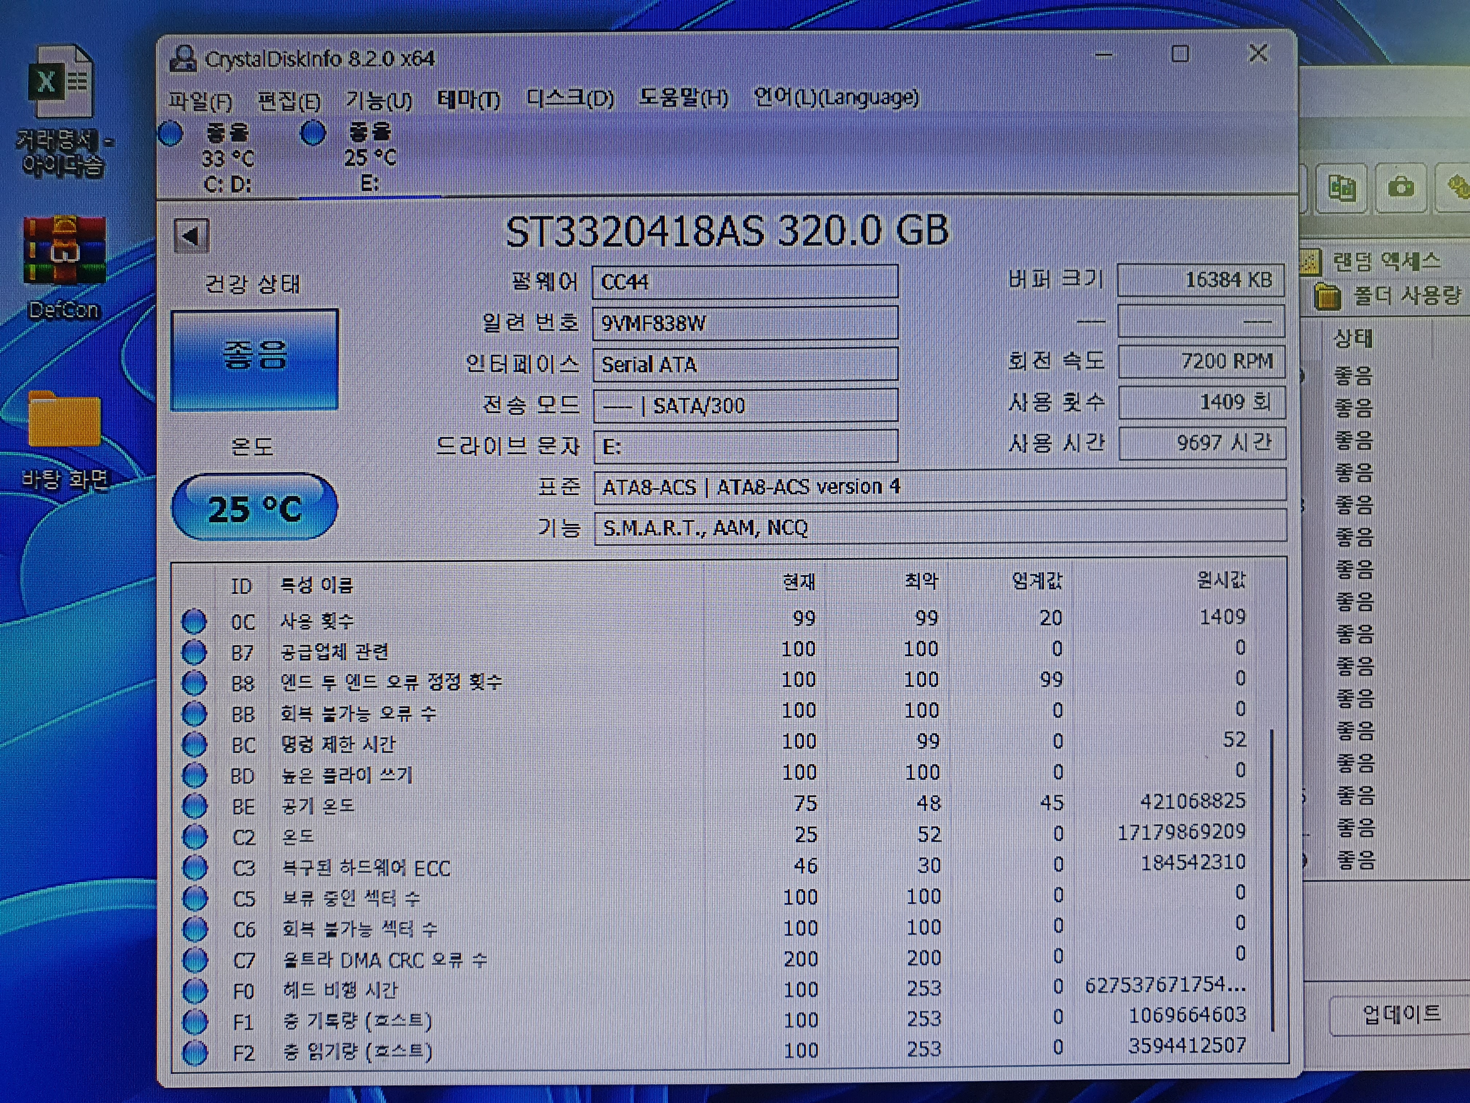Click the buffer size value 16384 KB

[x=1201, y=280]
